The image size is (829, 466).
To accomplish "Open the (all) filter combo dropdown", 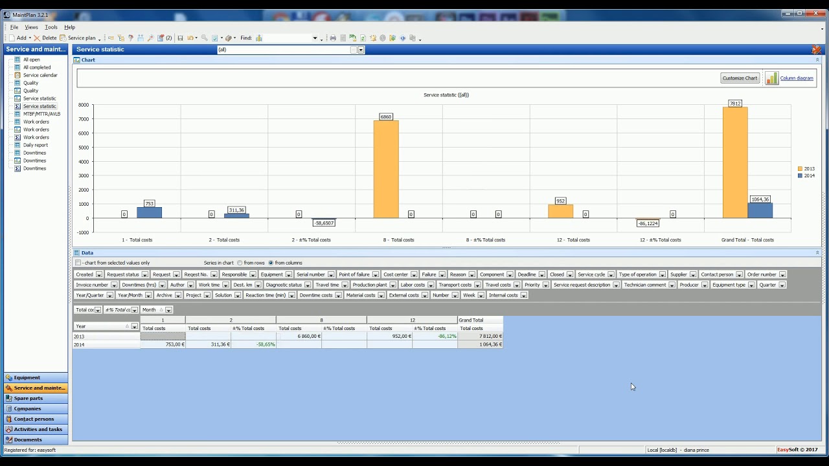I will click(361, 50).
